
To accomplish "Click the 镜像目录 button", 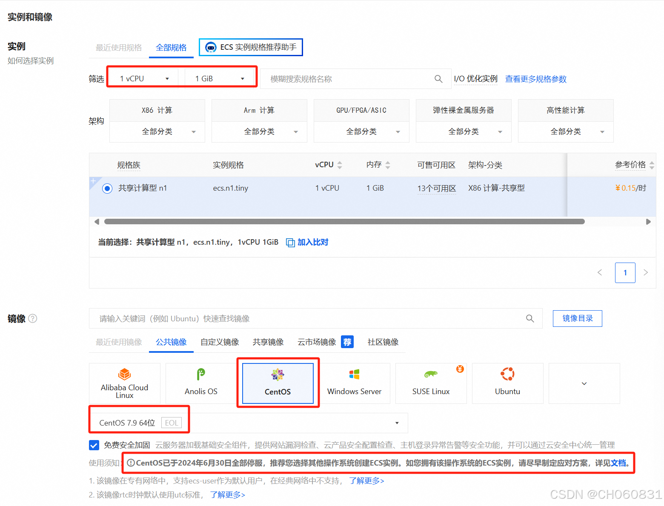I will pyautogui.click(x=577, y=318).
